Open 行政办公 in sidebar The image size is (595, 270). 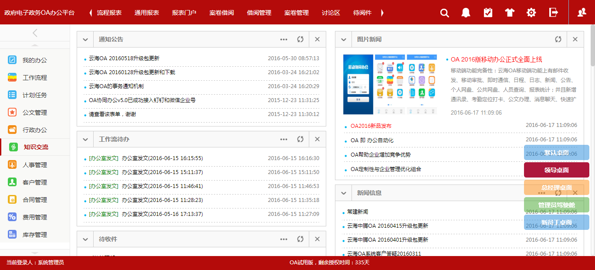(x=35, y=130)
